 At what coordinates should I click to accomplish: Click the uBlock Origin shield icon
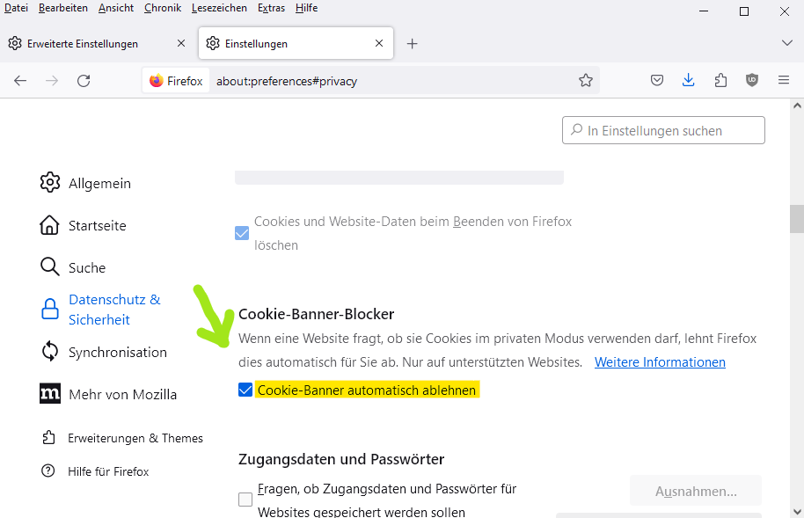coord(752,80)
